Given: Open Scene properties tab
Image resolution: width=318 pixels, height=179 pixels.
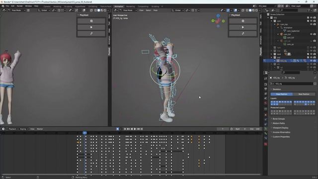Looking at the screenshot, I should (x=265, y=98).
